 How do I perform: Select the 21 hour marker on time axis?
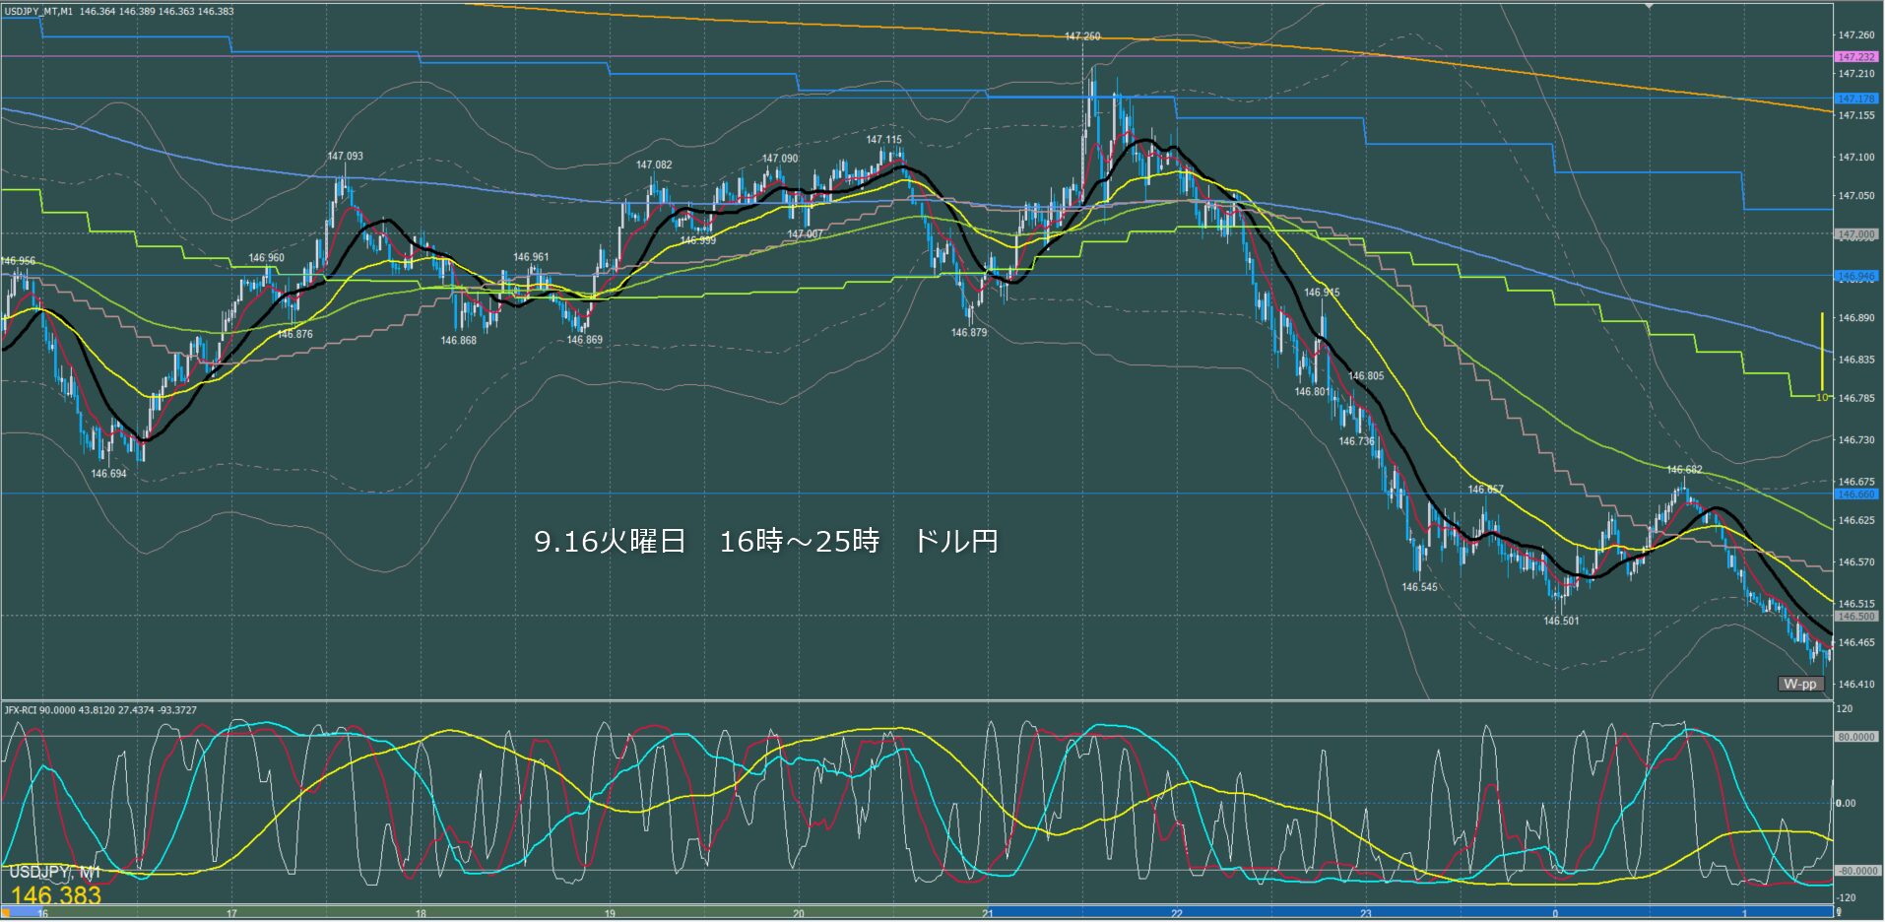point(988,913)
